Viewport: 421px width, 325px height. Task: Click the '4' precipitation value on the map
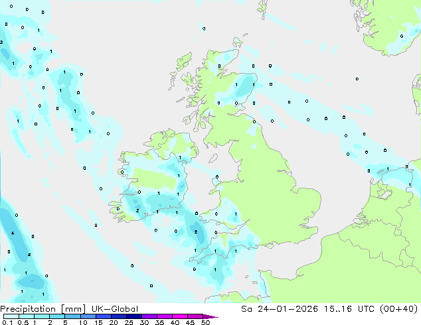[x=13, y=233]
